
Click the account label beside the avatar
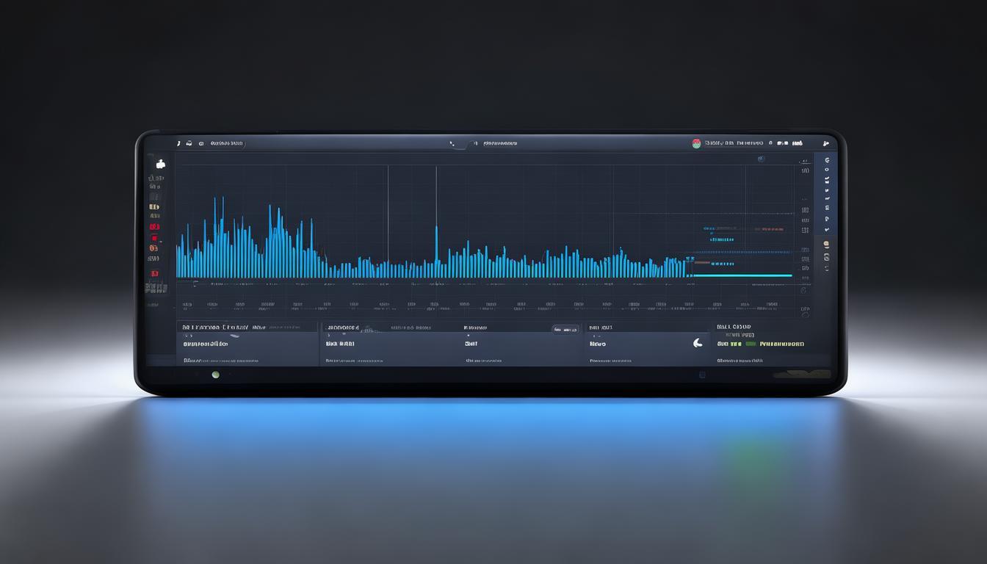pyautogui.click(x=734, y=144)
